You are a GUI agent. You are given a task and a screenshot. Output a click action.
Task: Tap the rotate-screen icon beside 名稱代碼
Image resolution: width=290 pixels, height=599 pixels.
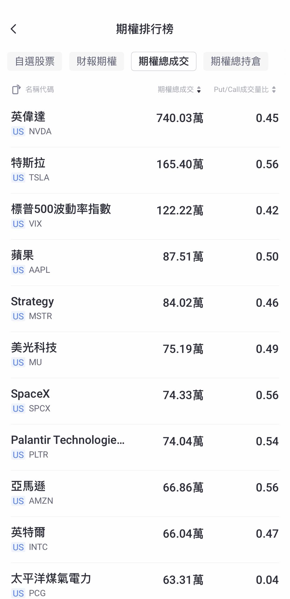point(16,89)
